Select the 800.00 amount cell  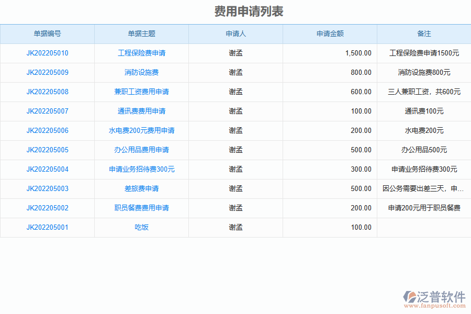(330, 72)
